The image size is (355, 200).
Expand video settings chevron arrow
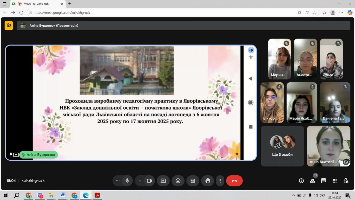coord(140,181)
